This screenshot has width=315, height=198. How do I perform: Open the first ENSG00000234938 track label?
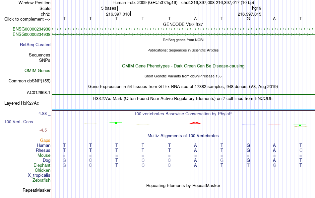coord(31,29)
